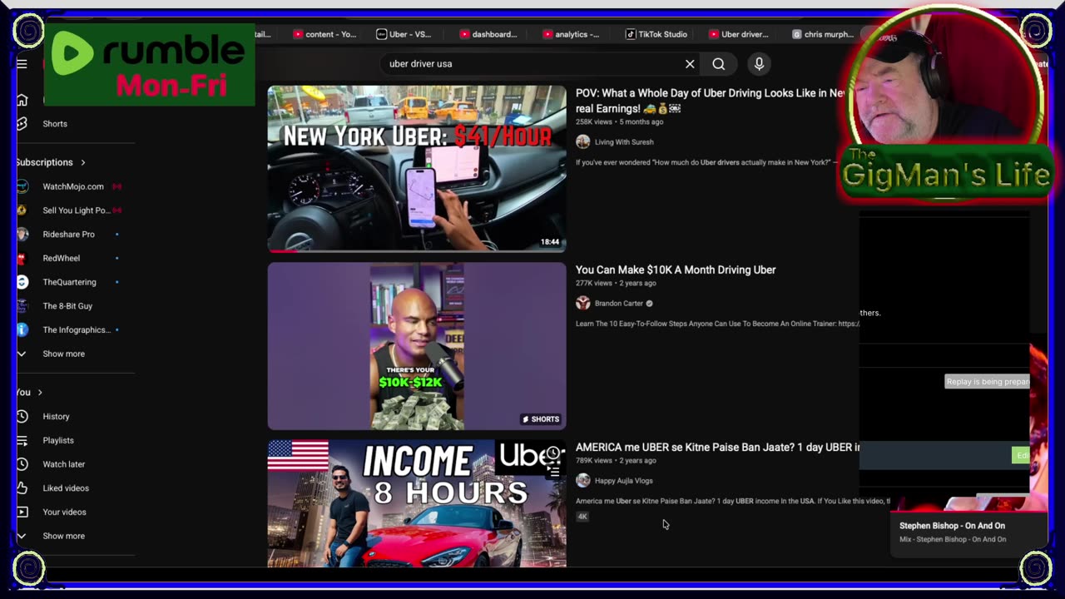
Task: Open Shorts in the sidebar
Action: point(55,124)
